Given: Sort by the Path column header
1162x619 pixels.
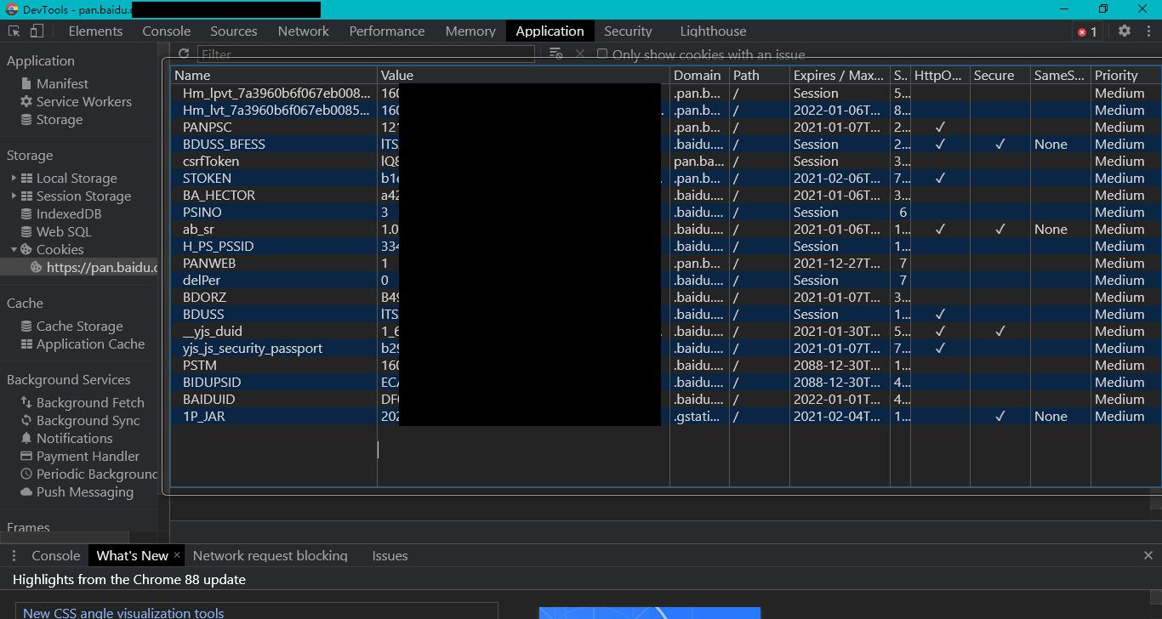Looking at the screenshot, I should click(760, 75).
